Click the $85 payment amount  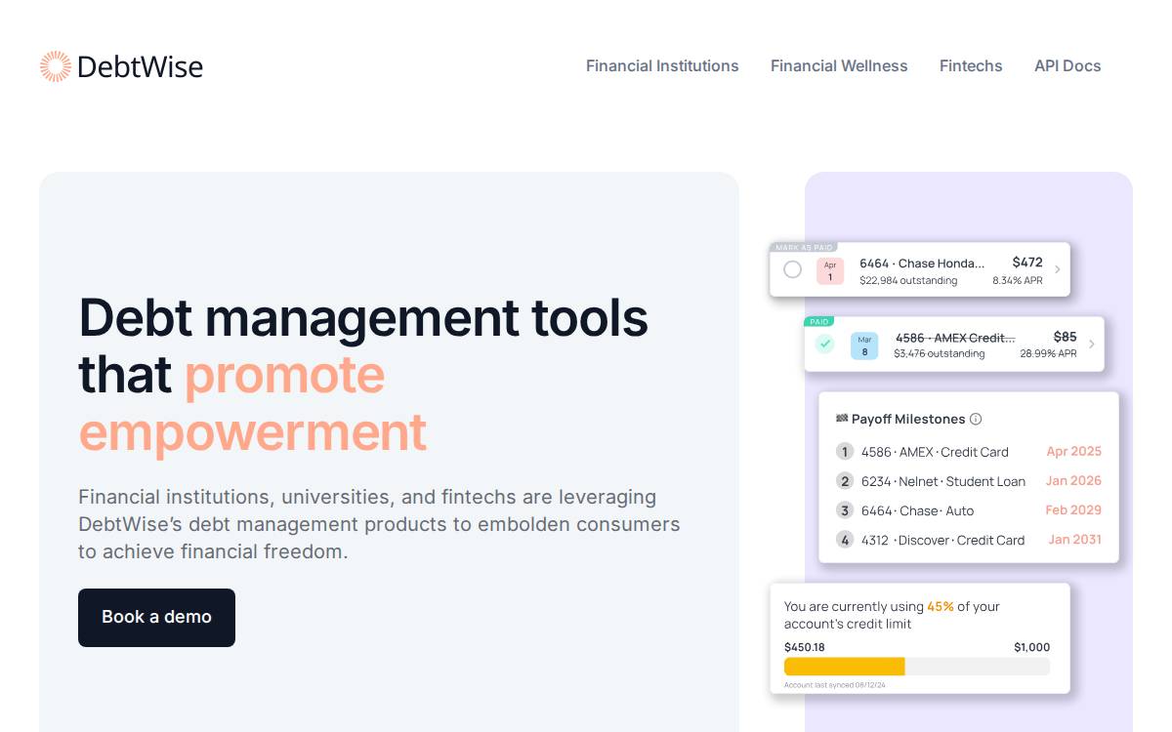pos(1065,337)
